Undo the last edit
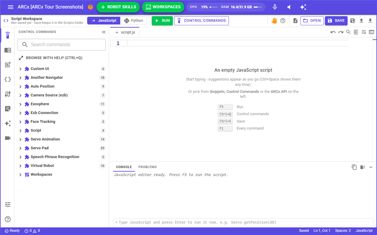Viewport: 377px width, 235px height. tap(333, 32)
